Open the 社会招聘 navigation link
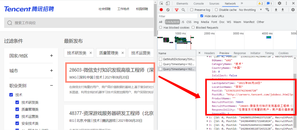The height and width of the screenshot is (130, 297). coord(105,9)
